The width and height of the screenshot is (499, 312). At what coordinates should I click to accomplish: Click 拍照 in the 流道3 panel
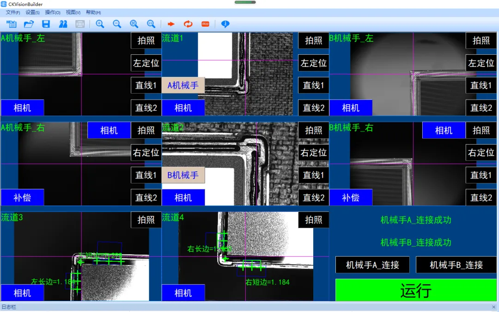(146, 220)
